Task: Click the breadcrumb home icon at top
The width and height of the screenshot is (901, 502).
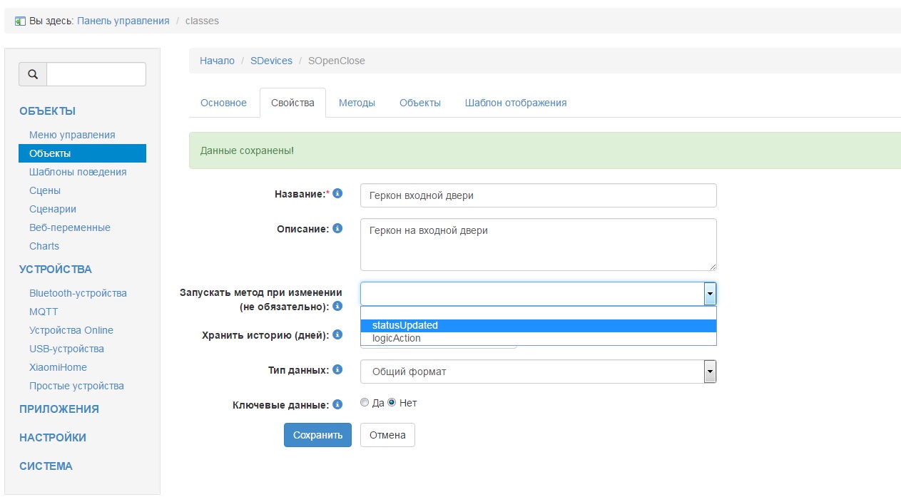Action: tap(20, 21)
